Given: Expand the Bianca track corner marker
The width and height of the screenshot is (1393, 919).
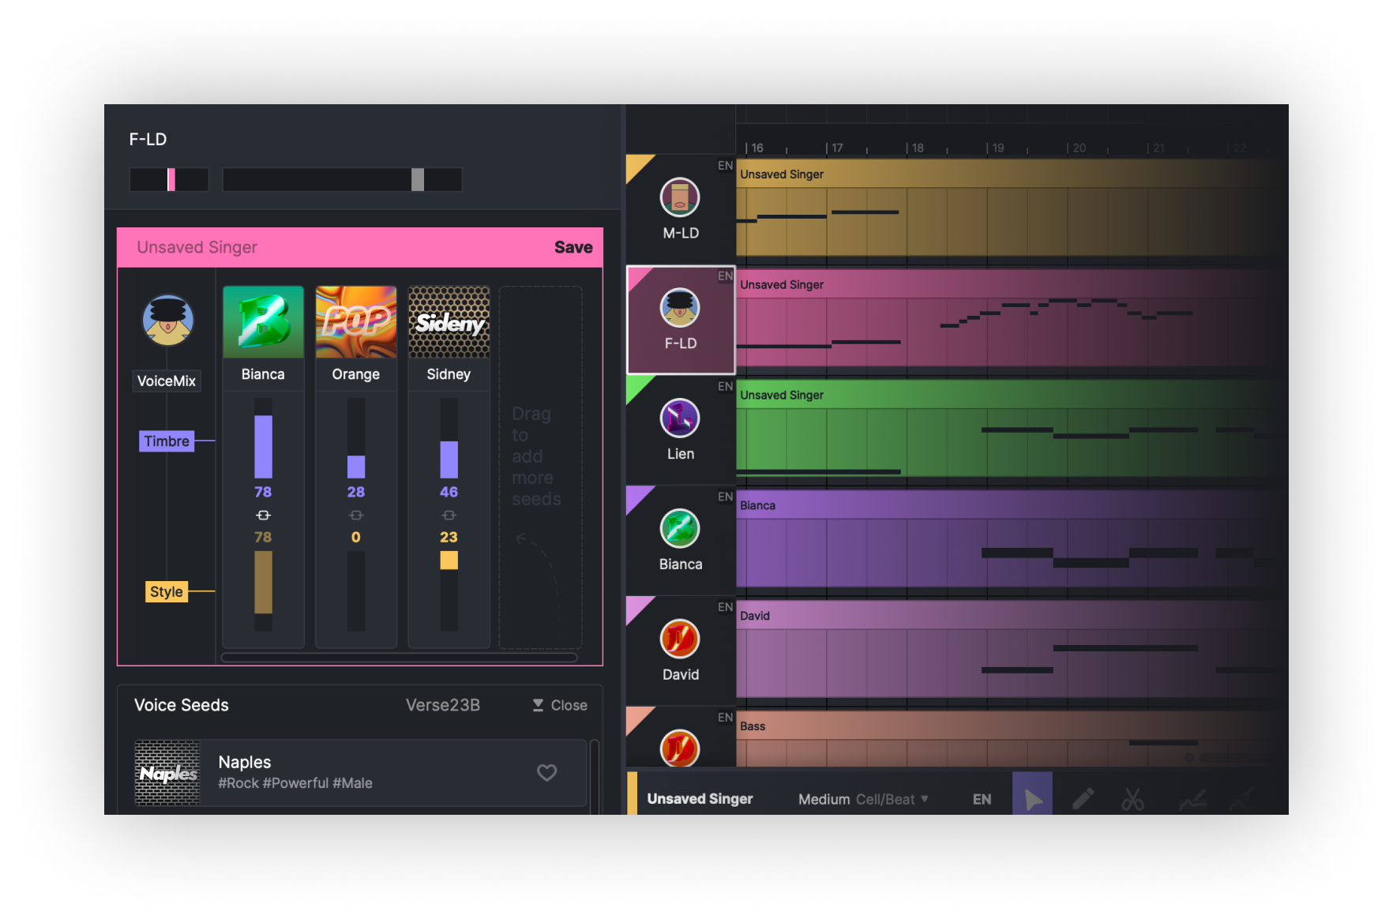Looking at the screenshot, I should pyautogui.click(x=637, y=497).
